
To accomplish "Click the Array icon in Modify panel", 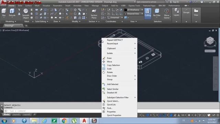I will [84, 18].
